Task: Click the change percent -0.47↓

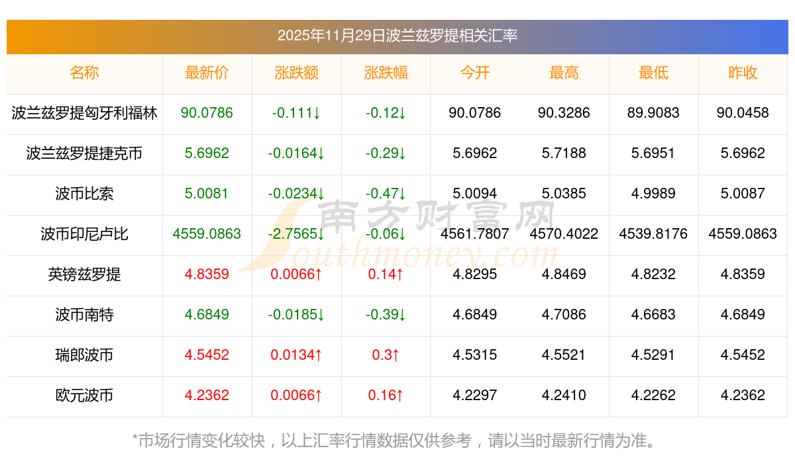Action: pyautogui.click(x=386, y=194)
